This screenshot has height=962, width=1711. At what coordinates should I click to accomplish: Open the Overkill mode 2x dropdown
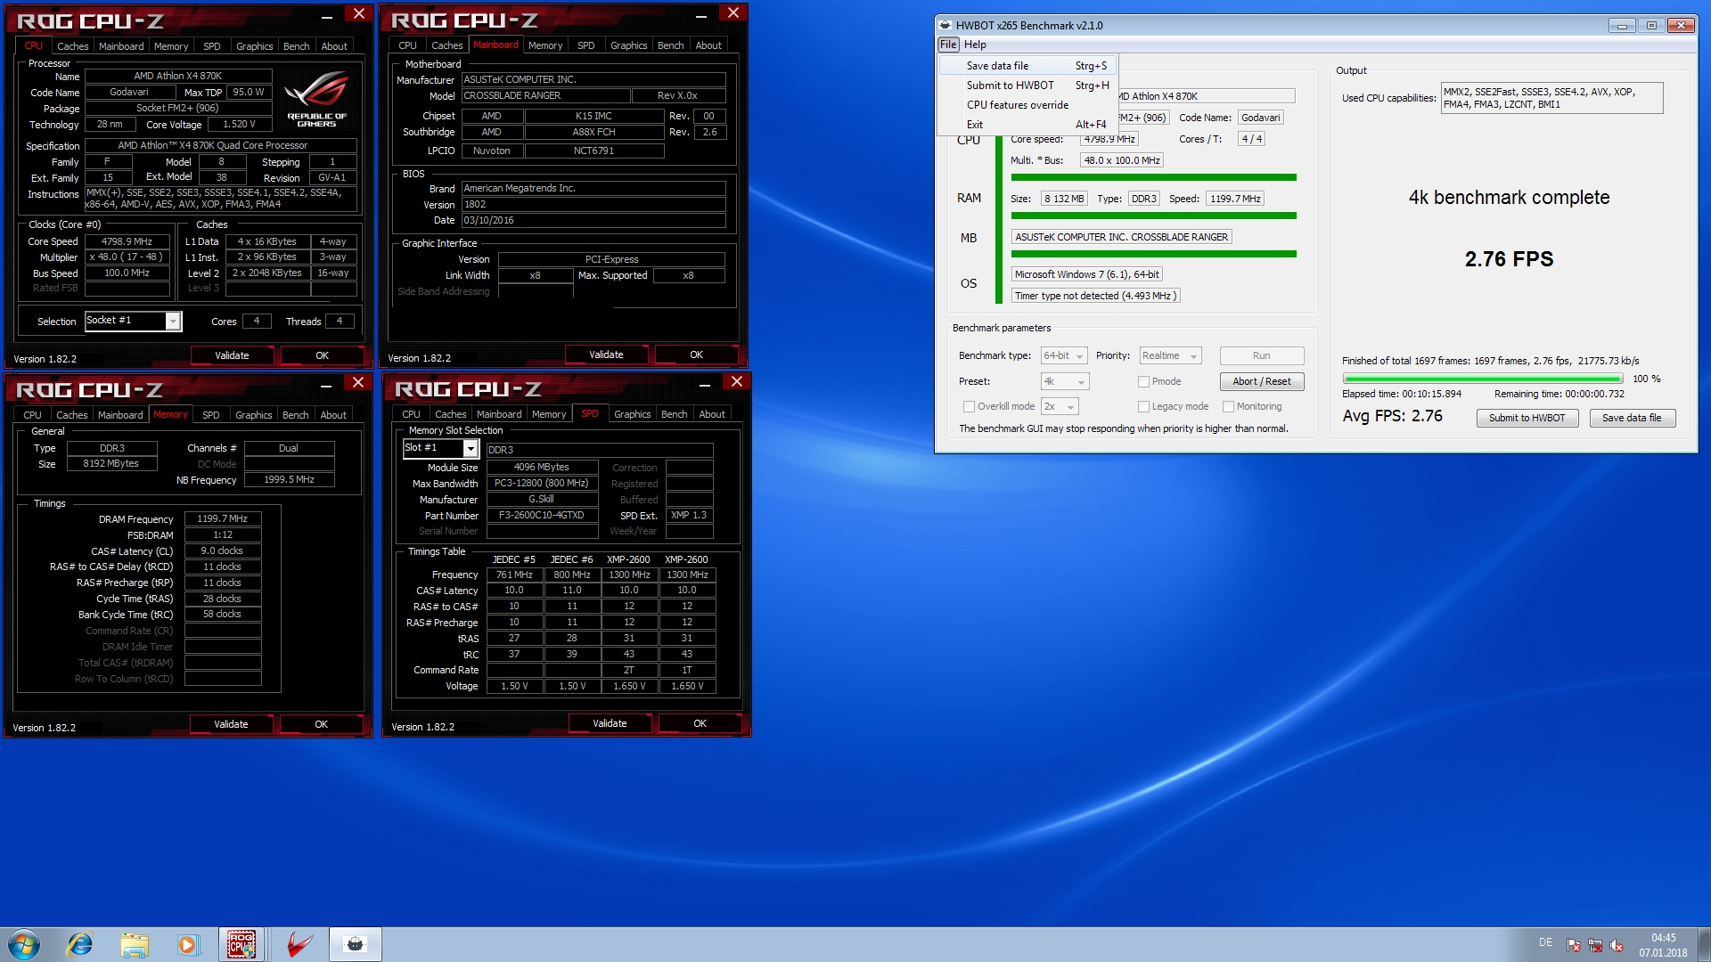1060,406
